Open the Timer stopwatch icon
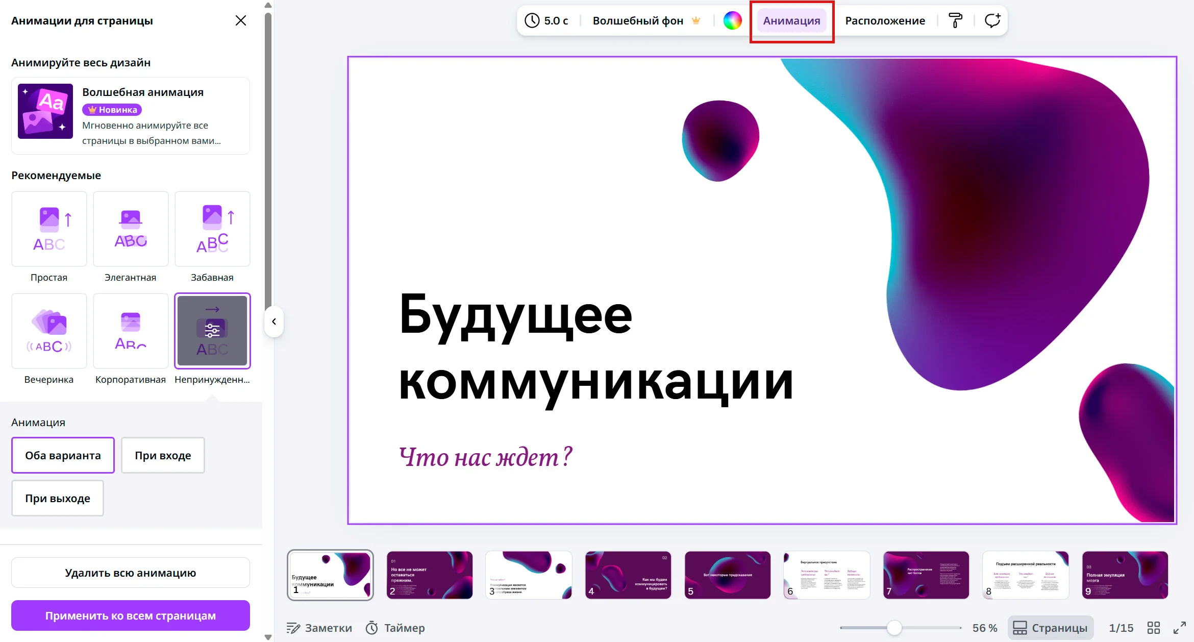The image size is (1194, 642). coord(372,628)
